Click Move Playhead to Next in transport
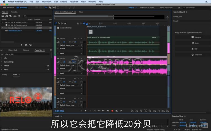Viewport: 211px width, 131px height. pos(108,111)
